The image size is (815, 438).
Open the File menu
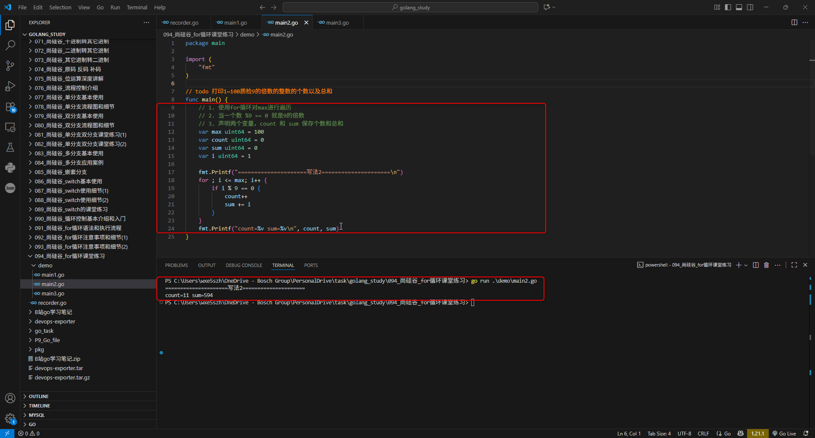point(22,7)
